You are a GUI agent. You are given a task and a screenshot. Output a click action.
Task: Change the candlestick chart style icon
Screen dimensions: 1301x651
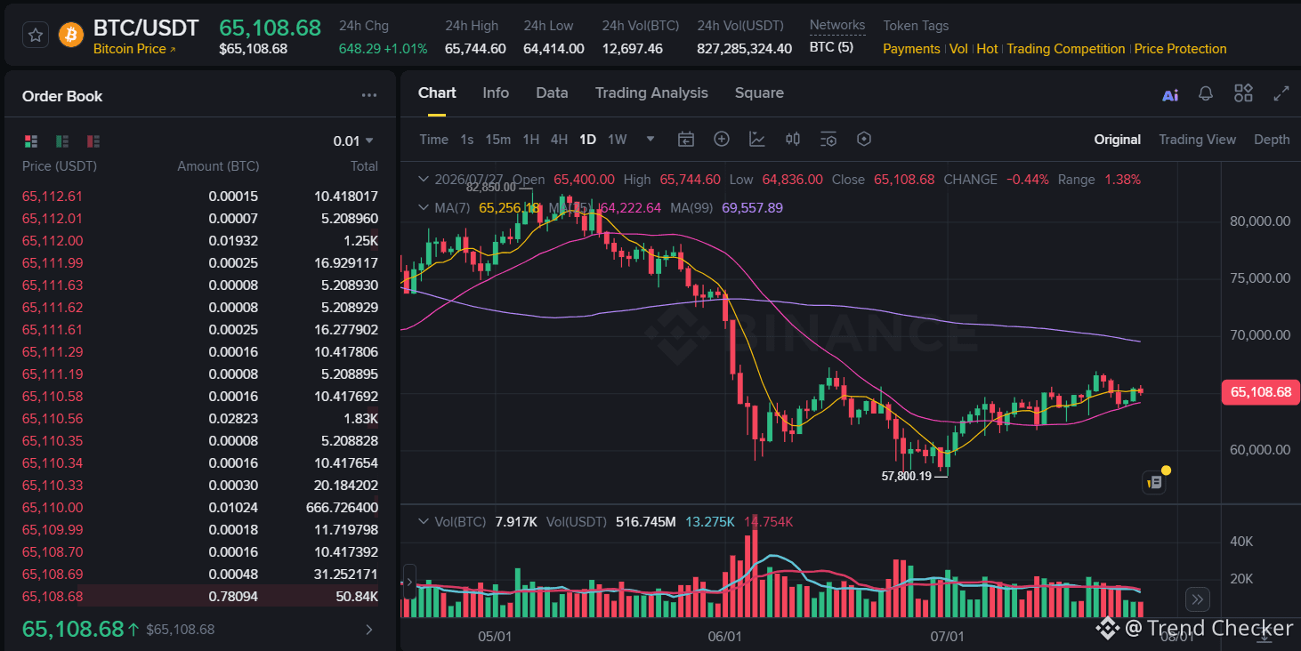793,139
